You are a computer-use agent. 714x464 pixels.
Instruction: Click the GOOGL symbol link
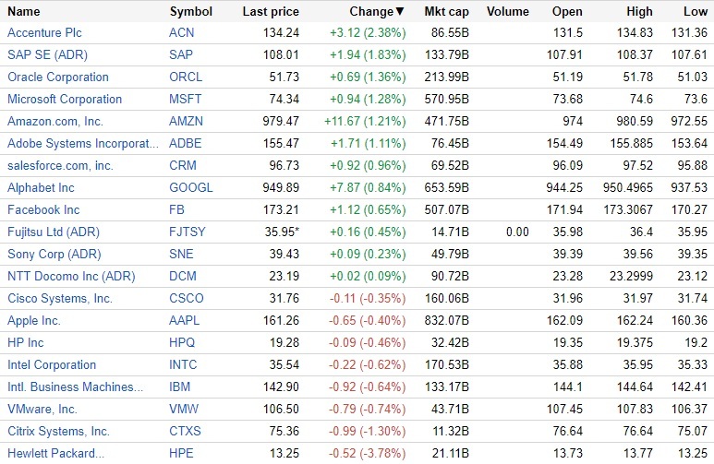(190, 187)
